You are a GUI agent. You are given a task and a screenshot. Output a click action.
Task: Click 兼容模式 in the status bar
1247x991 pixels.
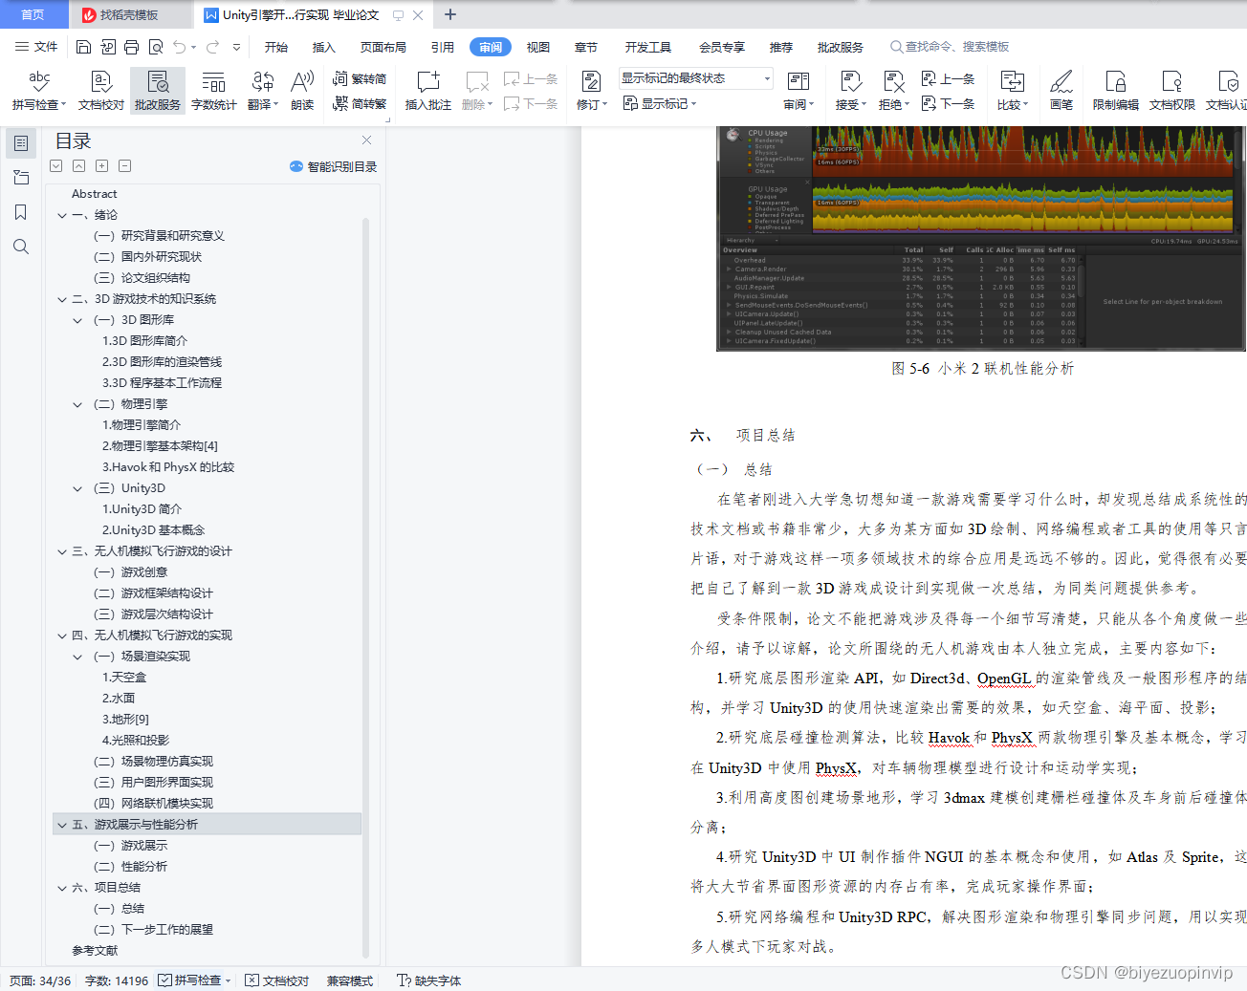[350, 980]
